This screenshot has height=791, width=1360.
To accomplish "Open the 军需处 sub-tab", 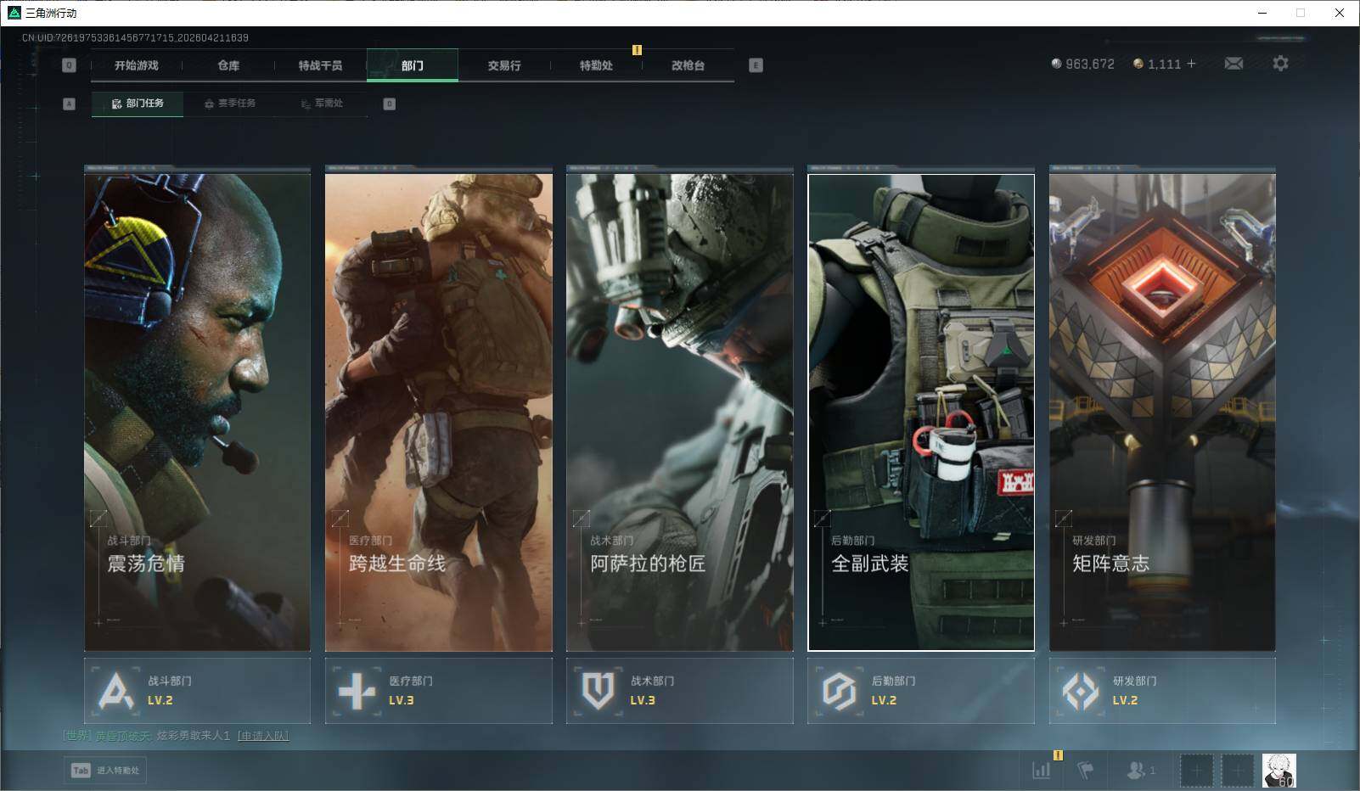I will tap(323, 104).
